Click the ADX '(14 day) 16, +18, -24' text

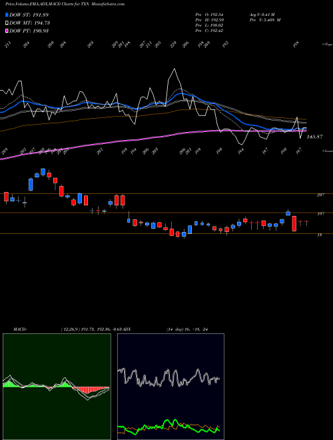[x=187, y=329]
